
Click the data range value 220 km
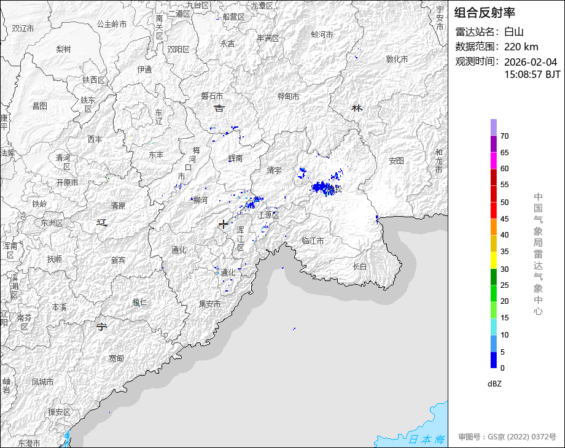(521, 47)
